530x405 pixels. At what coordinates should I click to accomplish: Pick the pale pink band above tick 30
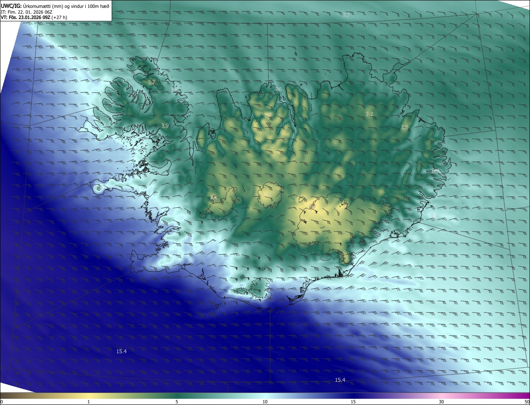point(441,395)
